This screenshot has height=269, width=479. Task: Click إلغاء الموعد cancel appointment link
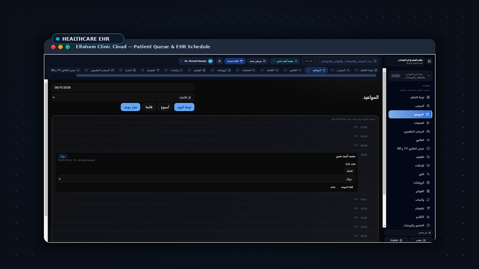[347, 187]
